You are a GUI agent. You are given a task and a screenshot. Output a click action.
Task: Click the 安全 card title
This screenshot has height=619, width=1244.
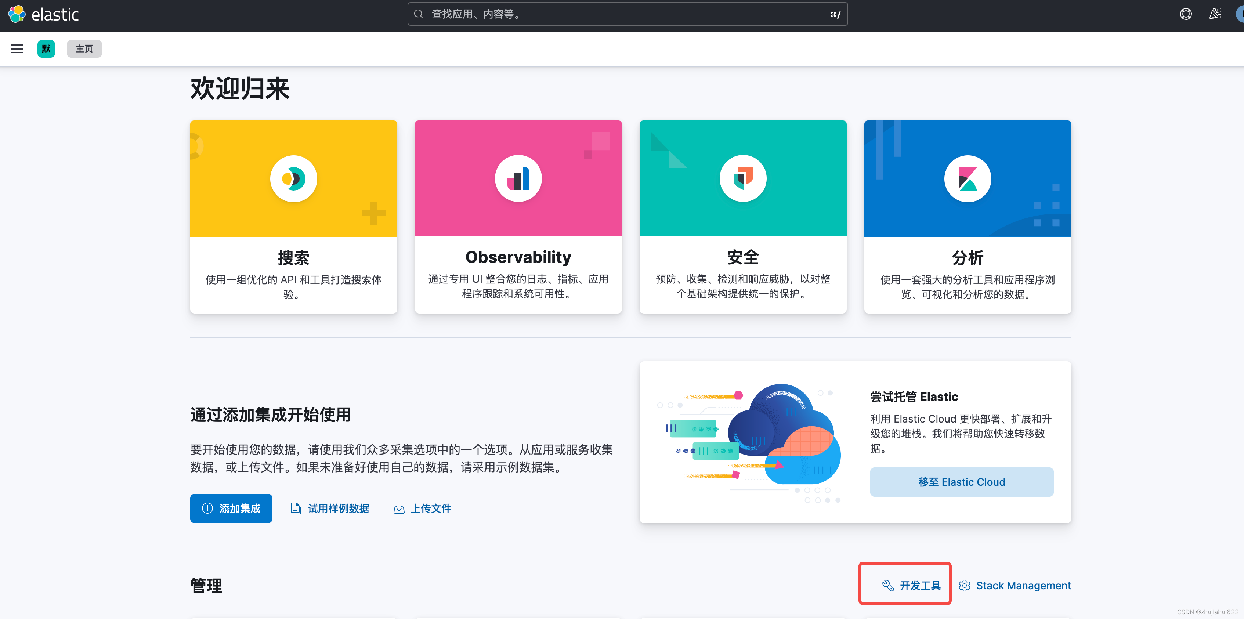743,257
